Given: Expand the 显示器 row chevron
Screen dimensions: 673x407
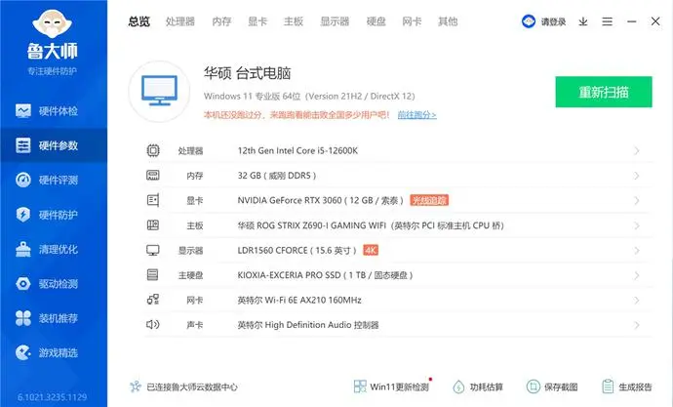Looking at the screenshot, I should click(637, 250).
